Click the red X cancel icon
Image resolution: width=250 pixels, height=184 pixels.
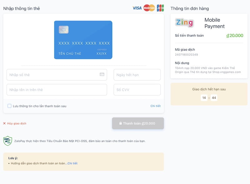4,123
